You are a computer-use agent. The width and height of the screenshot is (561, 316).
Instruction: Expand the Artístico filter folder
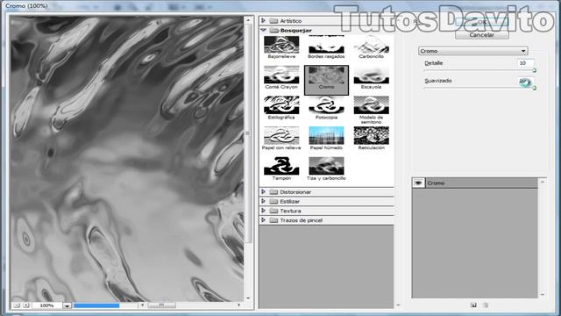pyautogui.click(x=263, y=21)
